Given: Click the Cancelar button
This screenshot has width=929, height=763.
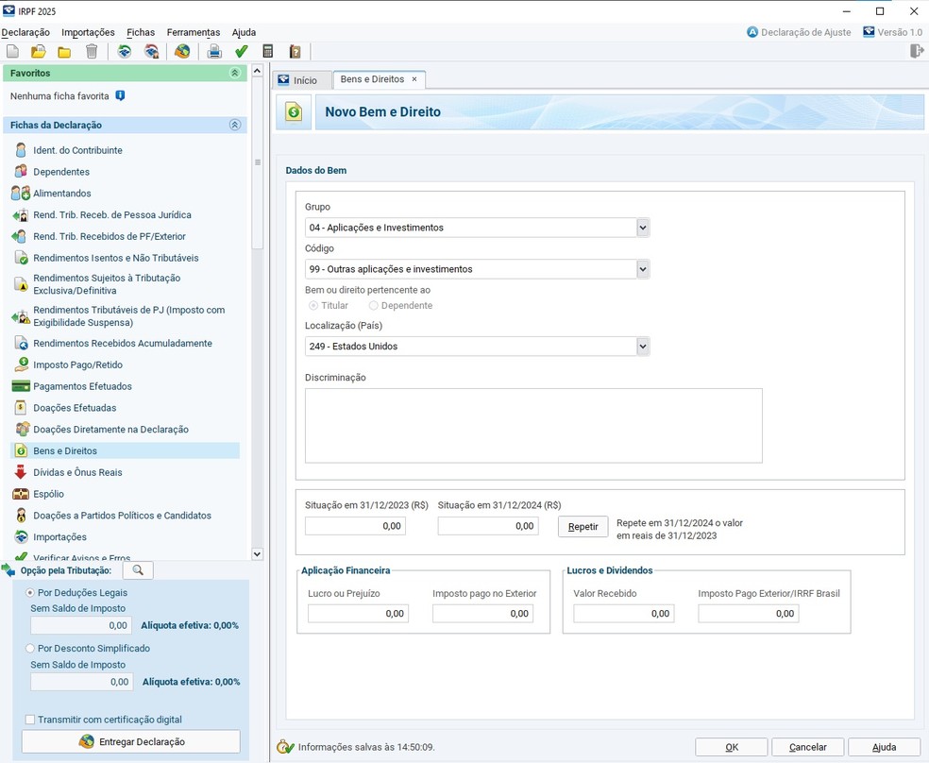Looking at the screenshot, I should point(808,747).
